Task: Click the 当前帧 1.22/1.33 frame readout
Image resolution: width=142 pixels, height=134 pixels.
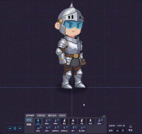Action: pos(117,126)
